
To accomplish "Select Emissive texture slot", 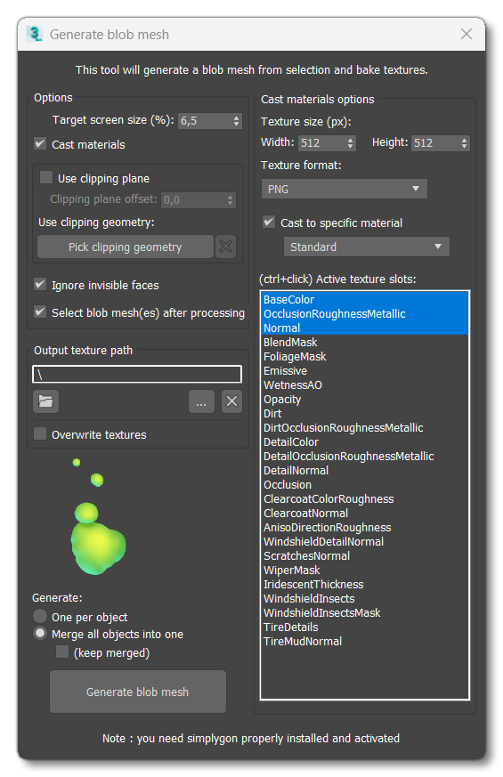I will tap(365, 370).
